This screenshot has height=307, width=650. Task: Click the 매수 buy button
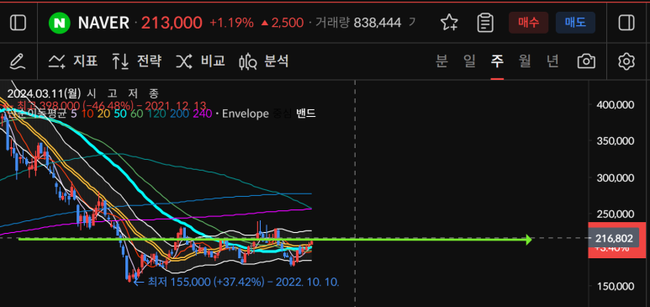pyautogui.click(x=529, y=23)
